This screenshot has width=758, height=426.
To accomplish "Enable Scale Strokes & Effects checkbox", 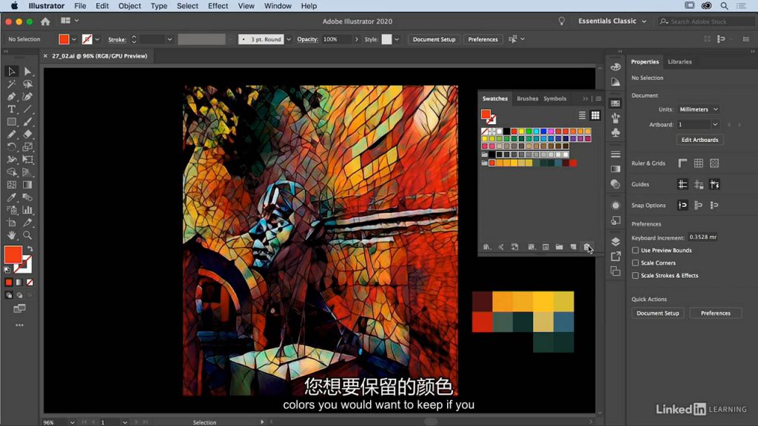I will tap(635, 275).
